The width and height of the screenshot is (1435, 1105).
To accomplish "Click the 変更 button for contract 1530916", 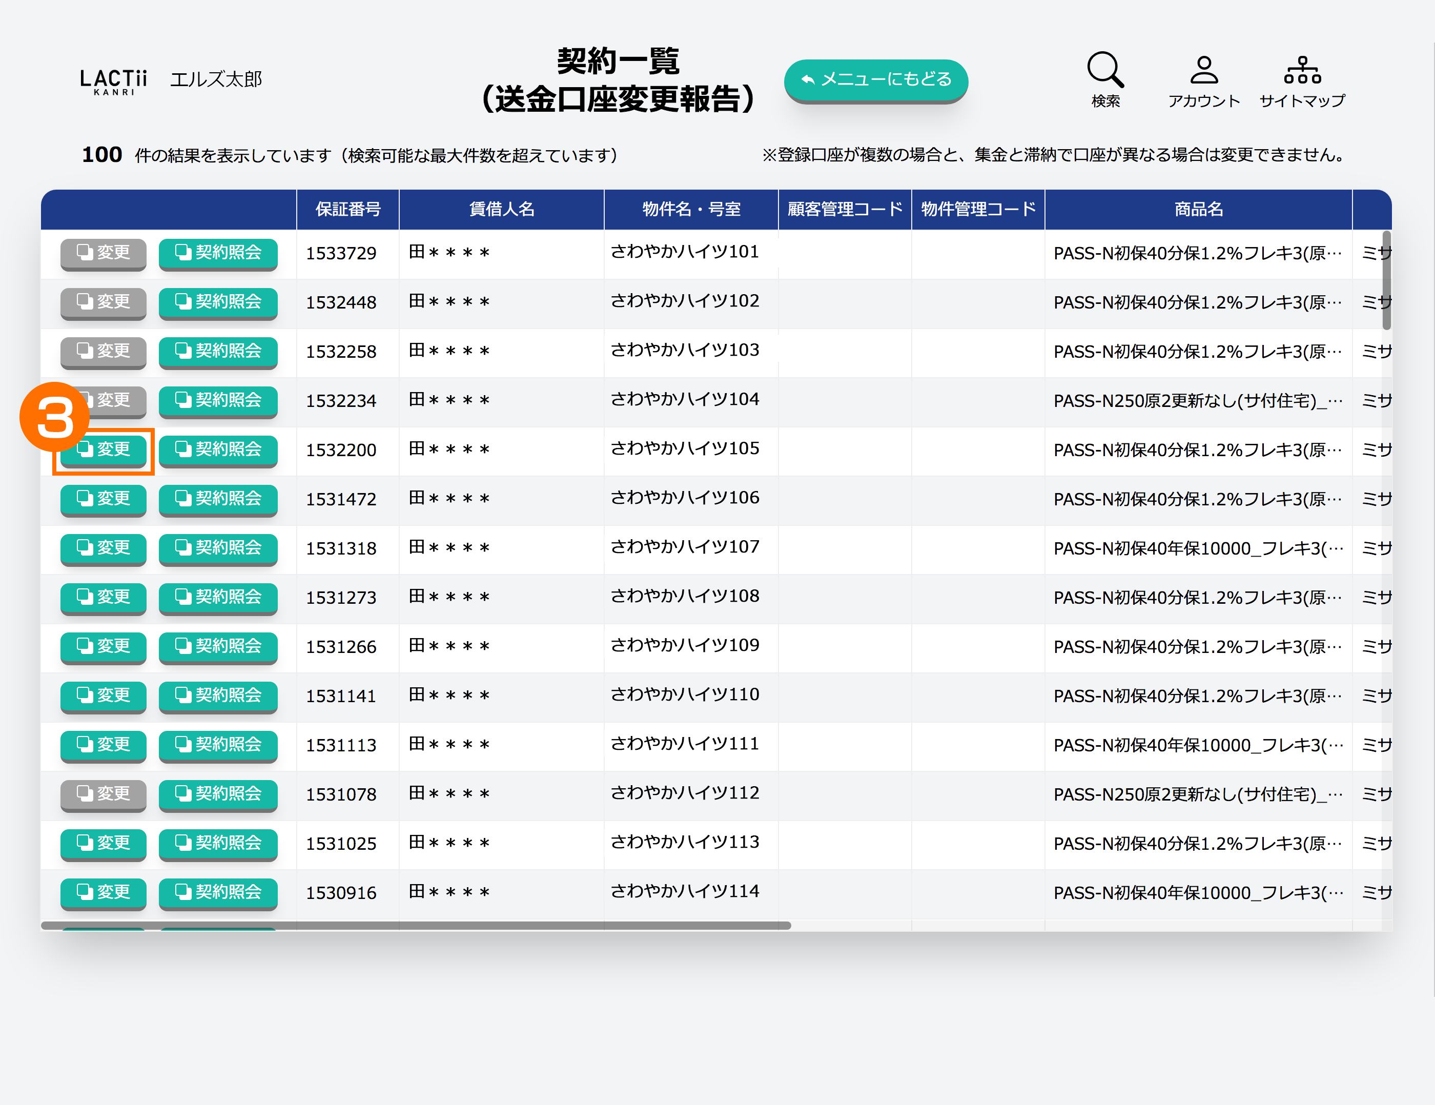I will click(x=103, y=893).
